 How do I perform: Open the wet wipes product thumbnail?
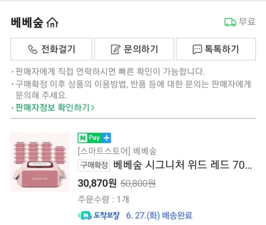(40, 162)
